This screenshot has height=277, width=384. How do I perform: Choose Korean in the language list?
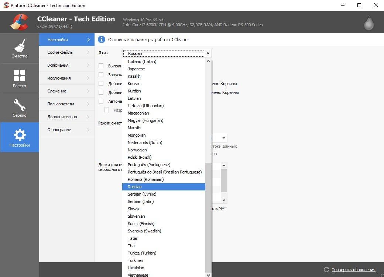tap(164, 84)
